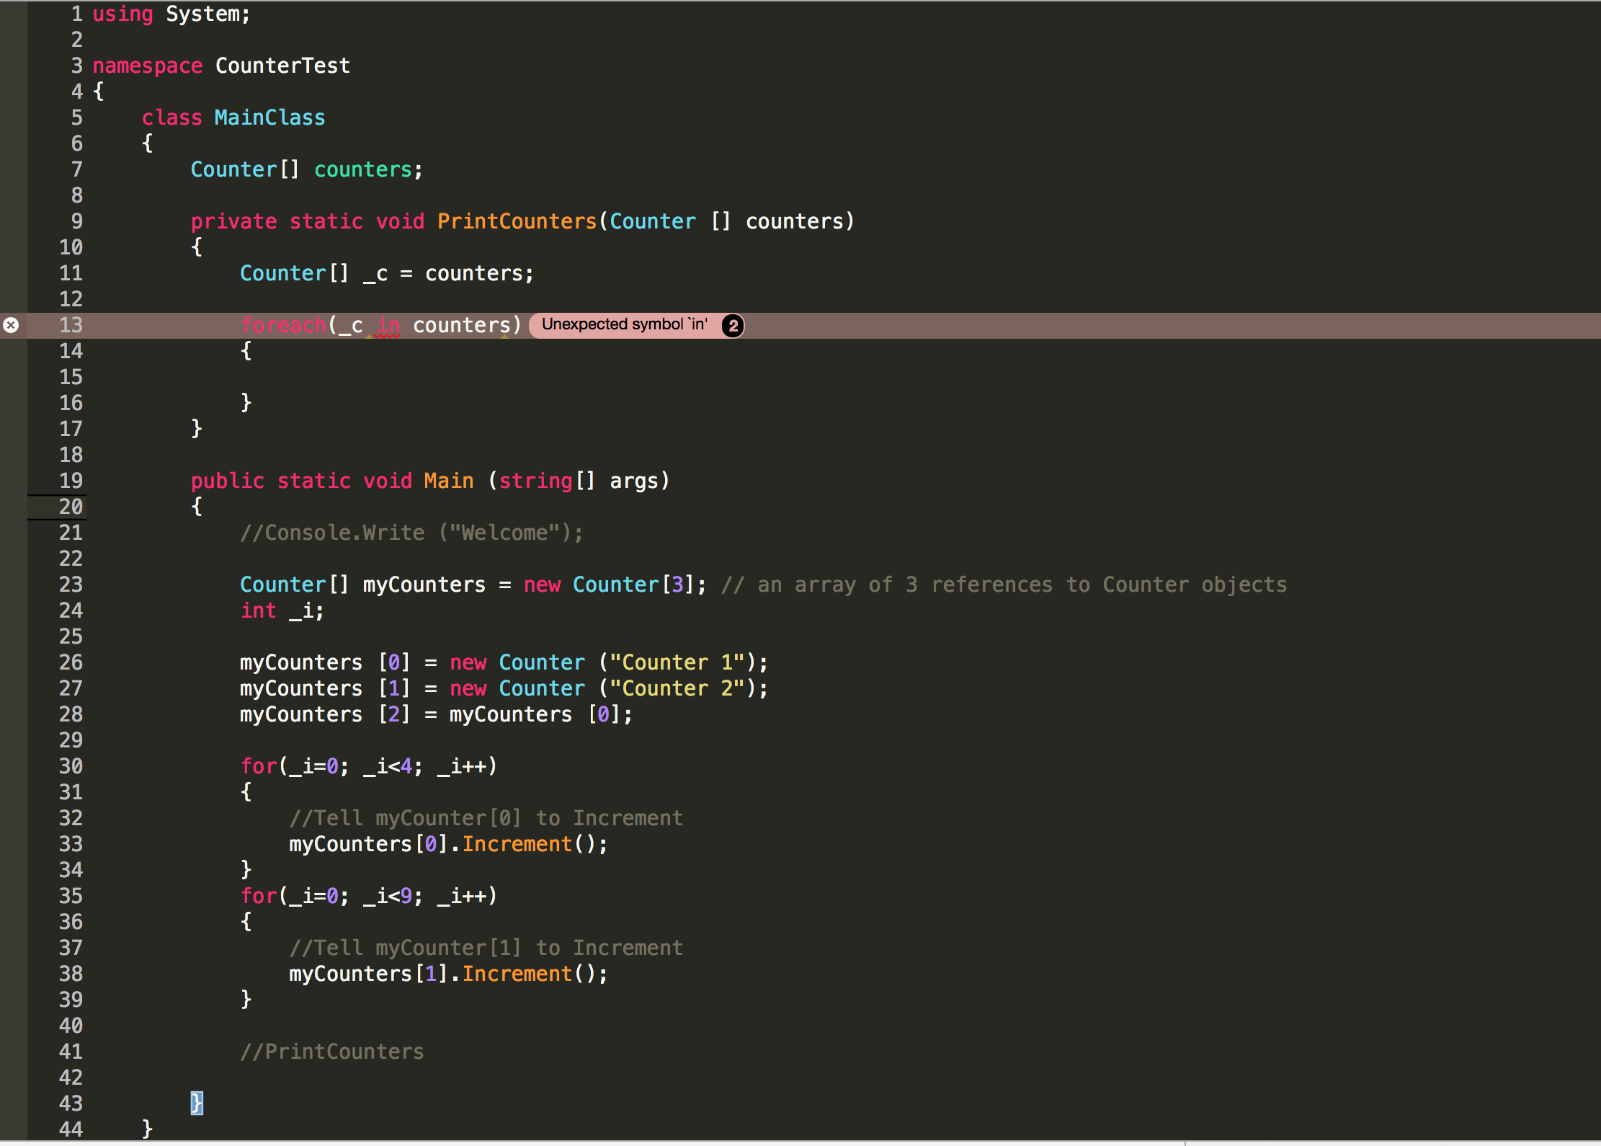
Task: Click the '//PrintCounters' comment on line 41
Action: 332,1052
